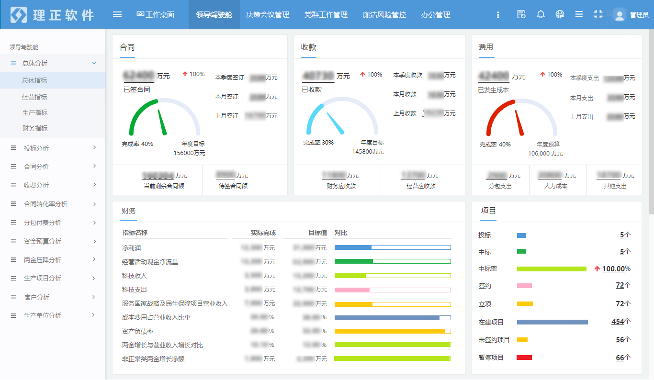Click the hamburger menu beside the logo

tap(117, 14)
